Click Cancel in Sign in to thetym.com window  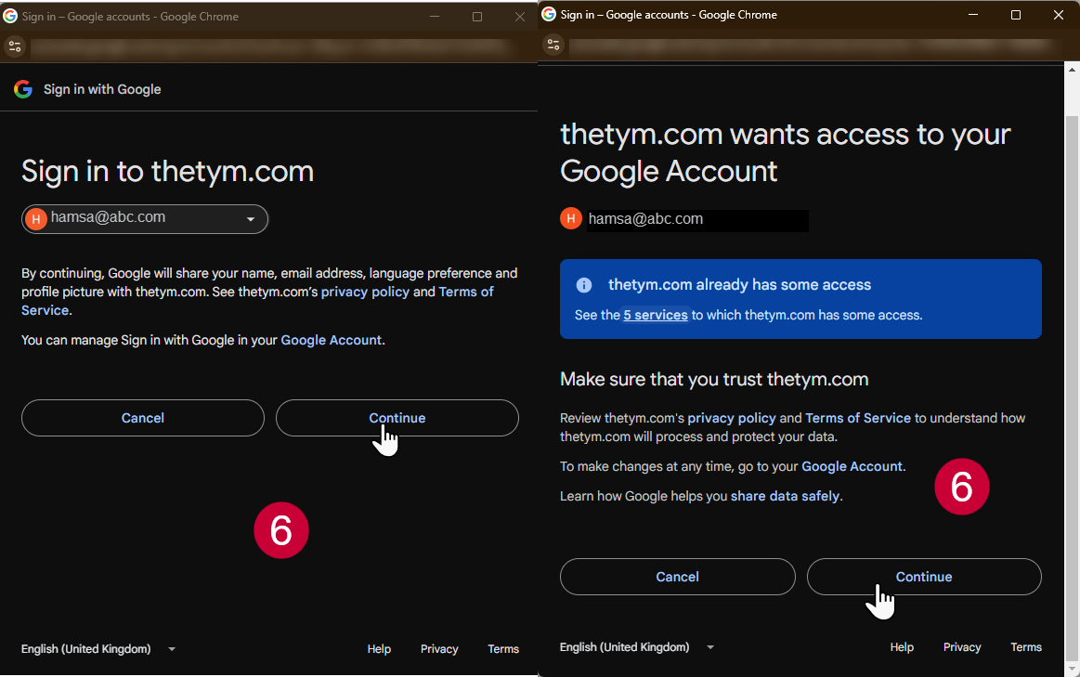tap(143, 418)
